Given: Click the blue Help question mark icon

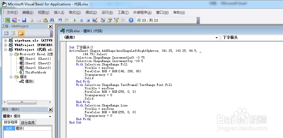Looking at the screenshot, I should pyautogui.click(x=131, y=20).
